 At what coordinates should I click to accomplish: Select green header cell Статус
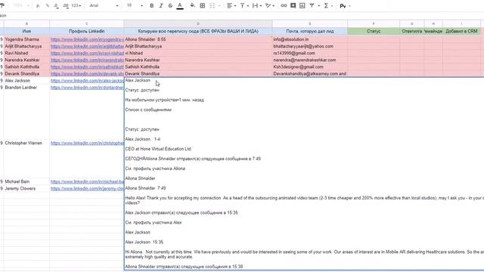374,31
